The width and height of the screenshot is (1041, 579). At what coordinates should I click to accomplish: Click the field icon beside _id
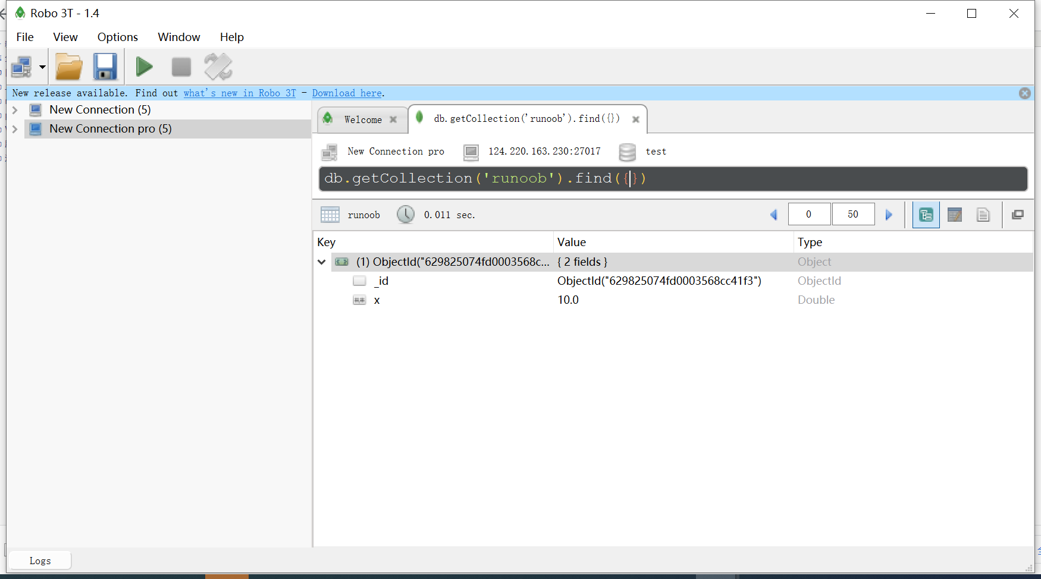[x=359, y=281]
